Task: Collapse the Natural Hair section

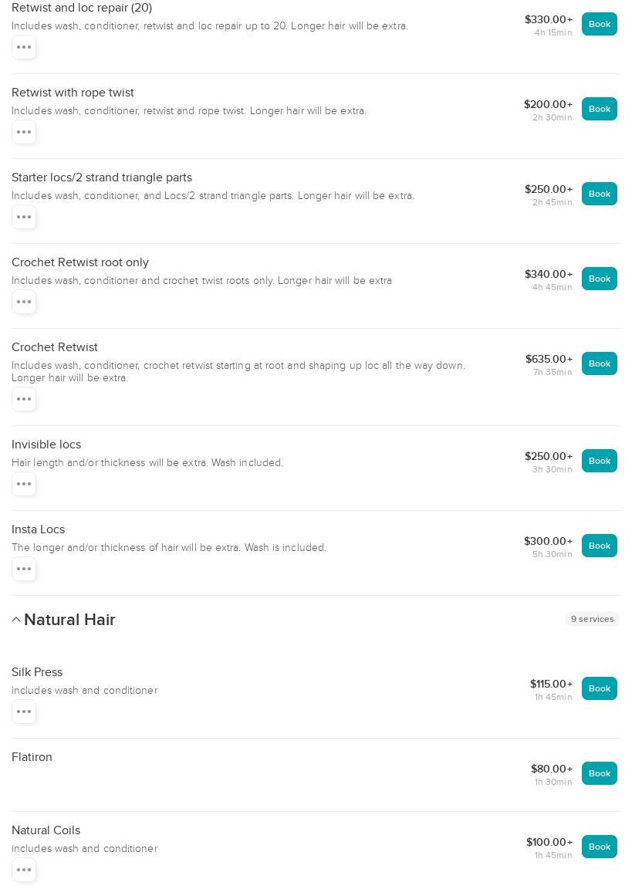Action: tap(16, 620)
